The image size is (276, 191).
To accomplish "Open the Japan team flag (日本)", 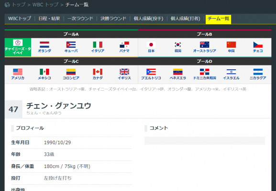I will (x=151, y=44).
